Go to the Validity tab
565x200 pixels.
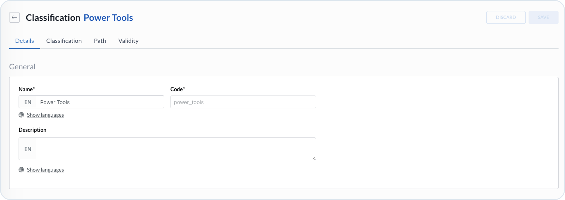pos(128,41)
